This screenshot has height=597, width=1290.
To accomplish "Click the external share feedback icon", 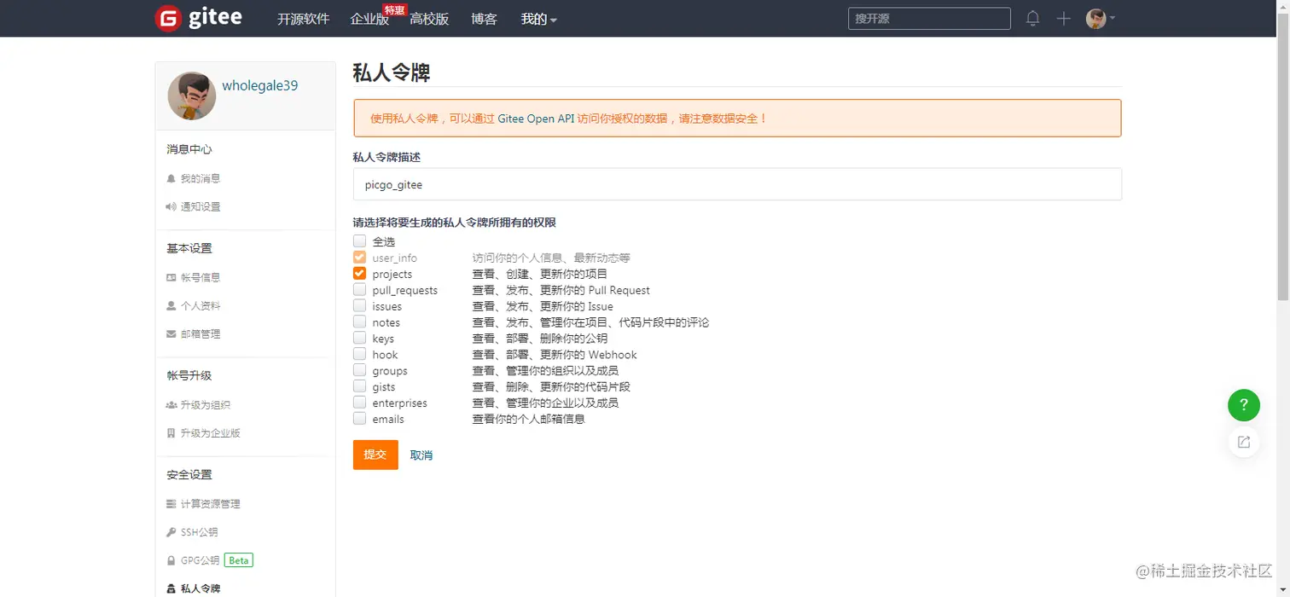I will point(1244,442).
